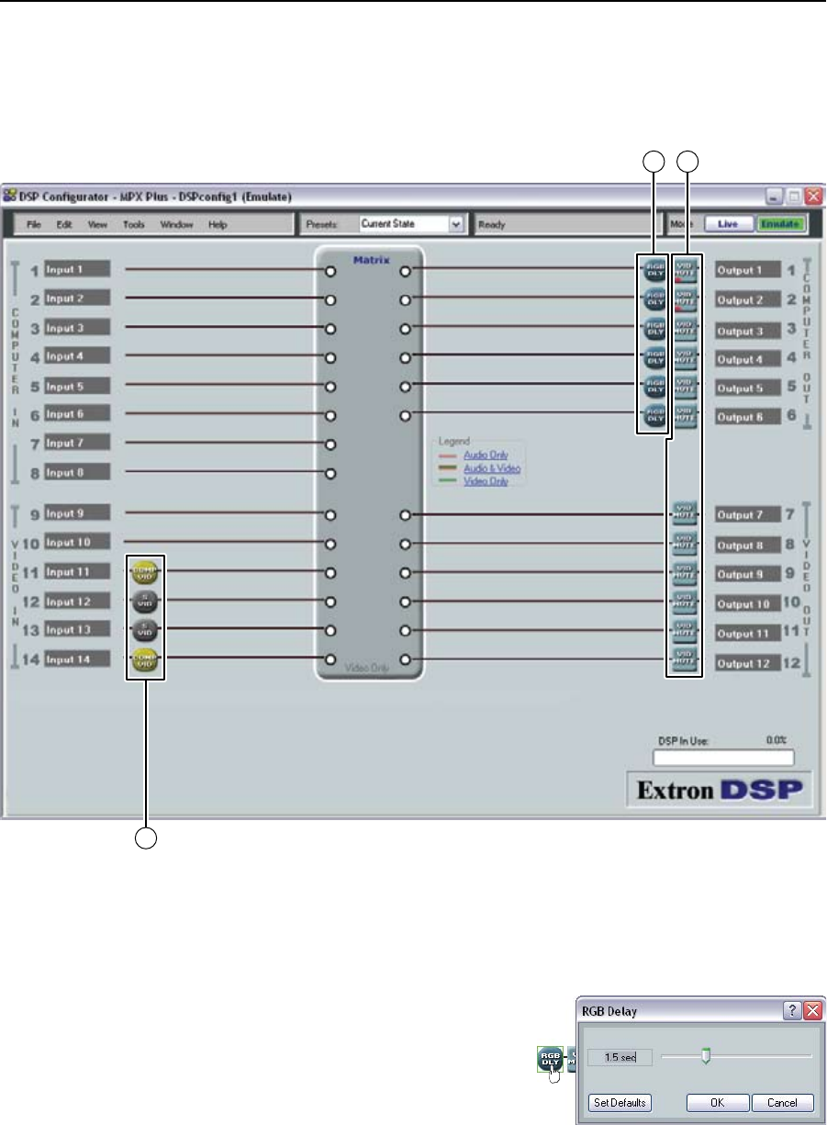Toggle VID MUTE for Output 7
Viewport: 827px width, 1125px height.
(x=686, y=514)
